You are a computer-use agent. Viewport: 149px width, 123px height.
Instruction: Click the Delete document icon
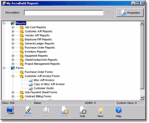click(65, 110)
